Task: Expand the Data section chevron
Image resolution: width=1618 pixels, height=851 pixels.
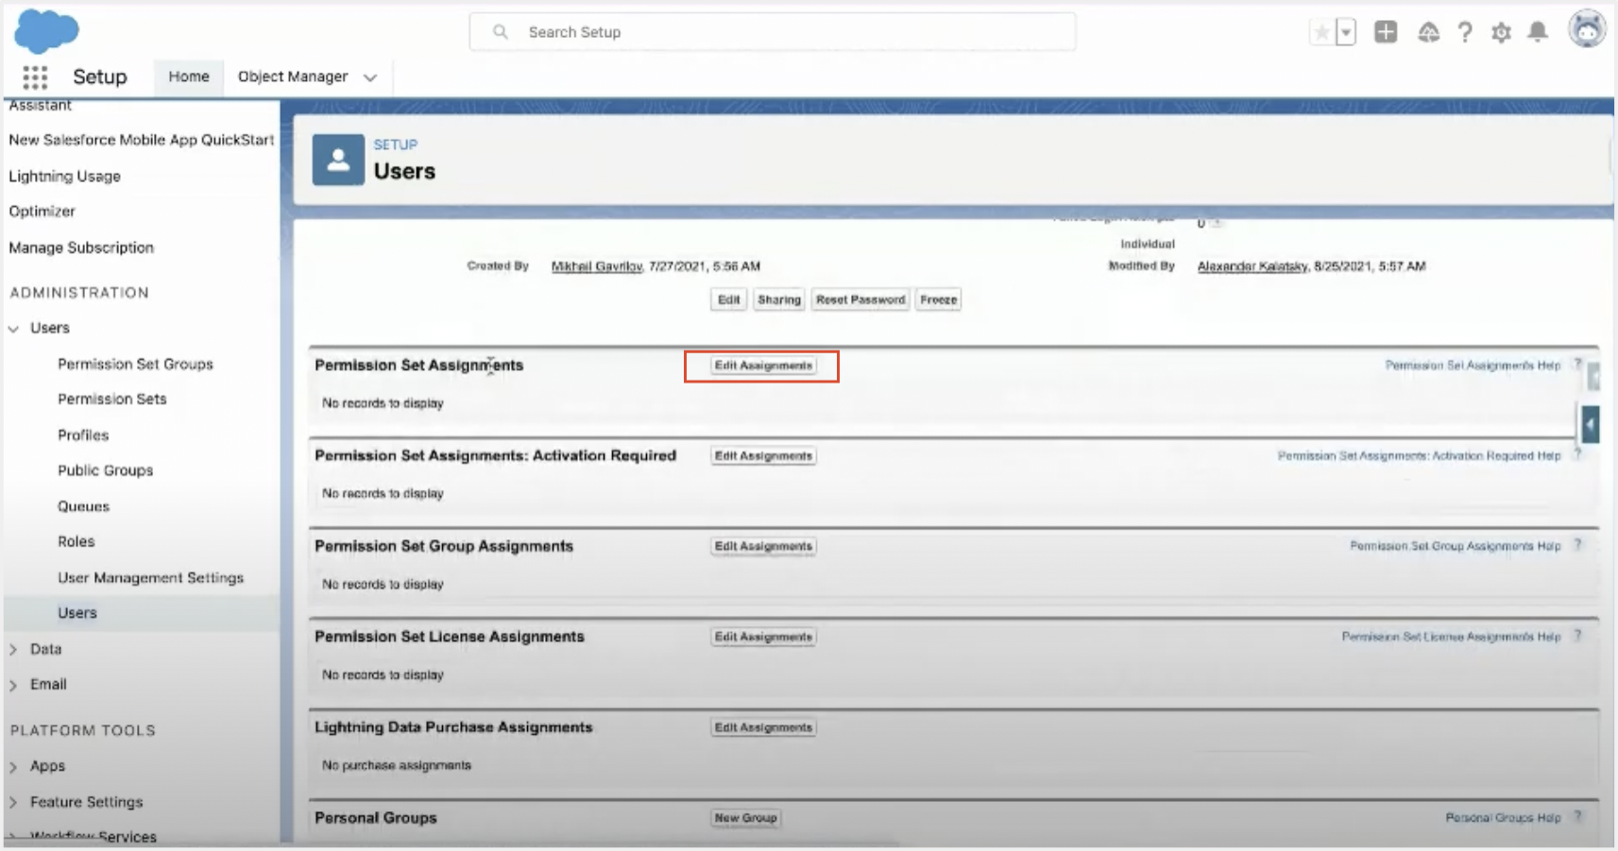Action: (x=13, y=650)
